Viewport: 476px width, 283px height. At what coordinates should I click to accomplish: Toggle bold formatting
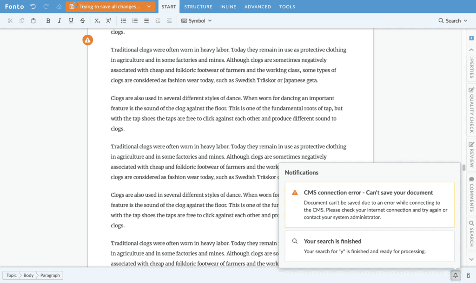(48, 20)
